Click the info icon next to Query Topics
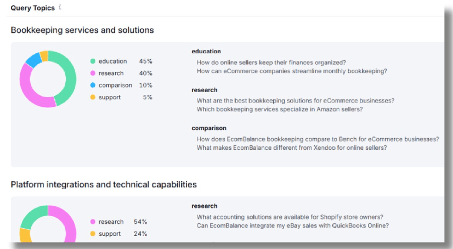Screen dimensions: 453x249 60,7
